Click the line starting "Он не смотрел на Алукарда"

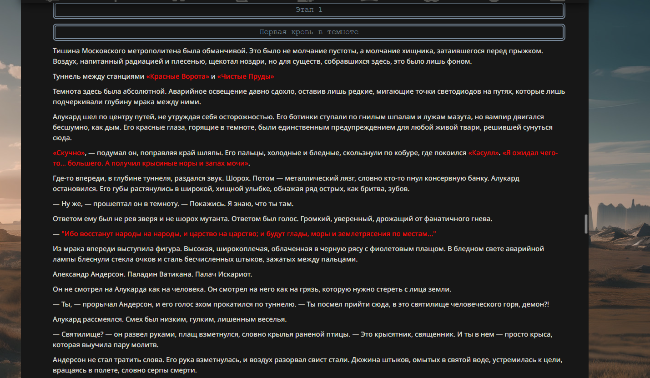point(252,289)
